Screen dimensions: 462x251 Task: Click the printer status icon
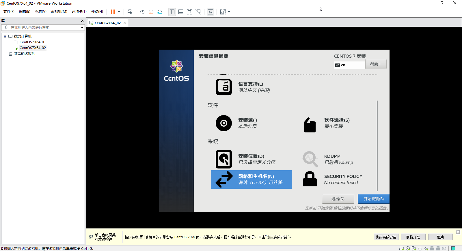pyautogui.click(x=420, y=248)
